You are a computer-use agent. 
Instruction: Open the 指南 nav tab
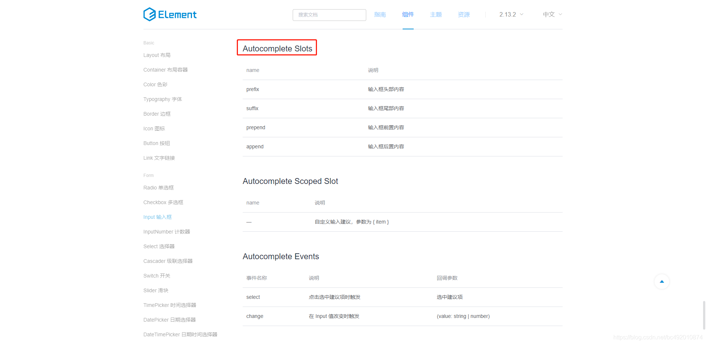(x=380, y=14)
